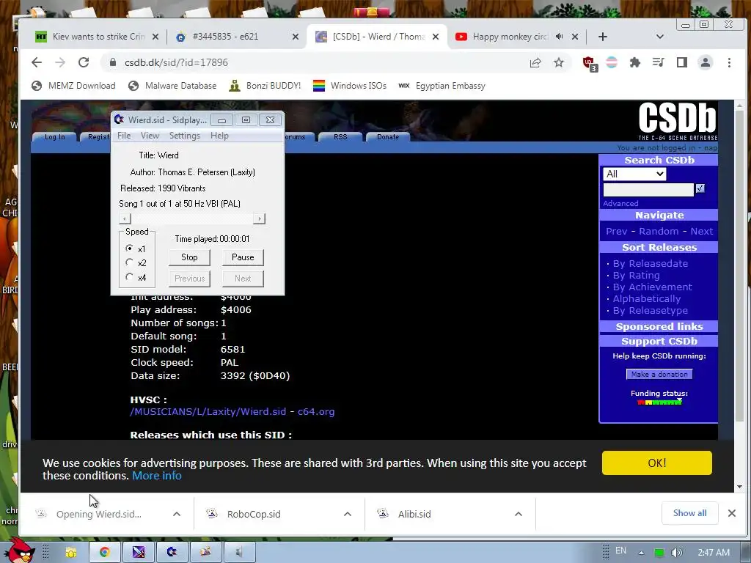Click the system tray volume icon
Viewport: 751px width, 563px height.
click(676, 553)
